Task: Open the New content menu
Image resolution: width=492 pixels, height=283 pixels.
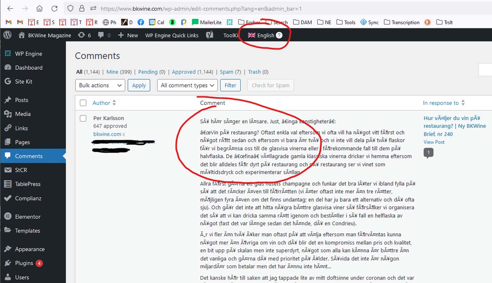Action: tap(128, 35)
